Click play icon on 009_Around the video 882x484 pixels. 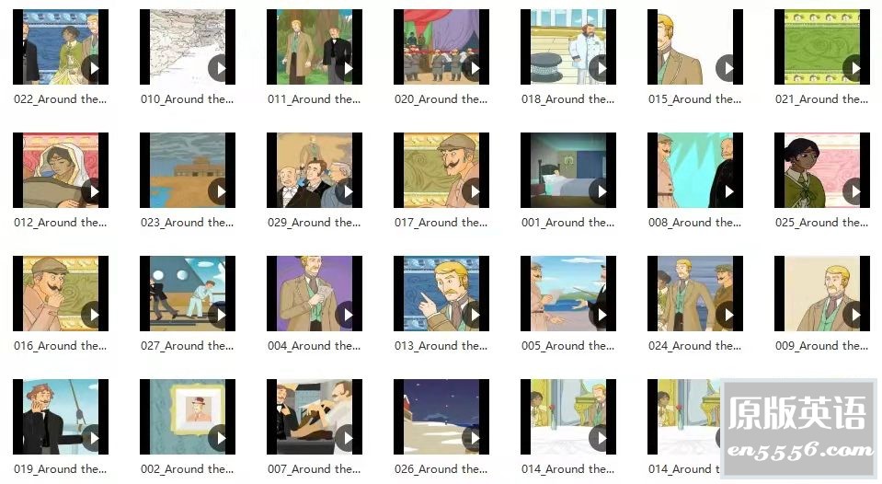tap(853, 315)
